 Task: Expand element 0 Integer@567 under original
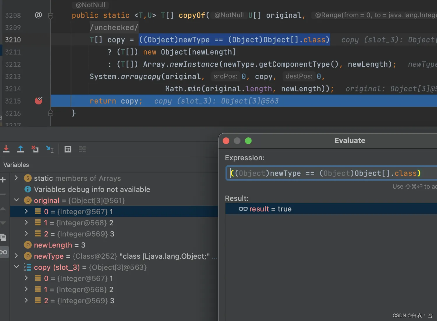26,211
